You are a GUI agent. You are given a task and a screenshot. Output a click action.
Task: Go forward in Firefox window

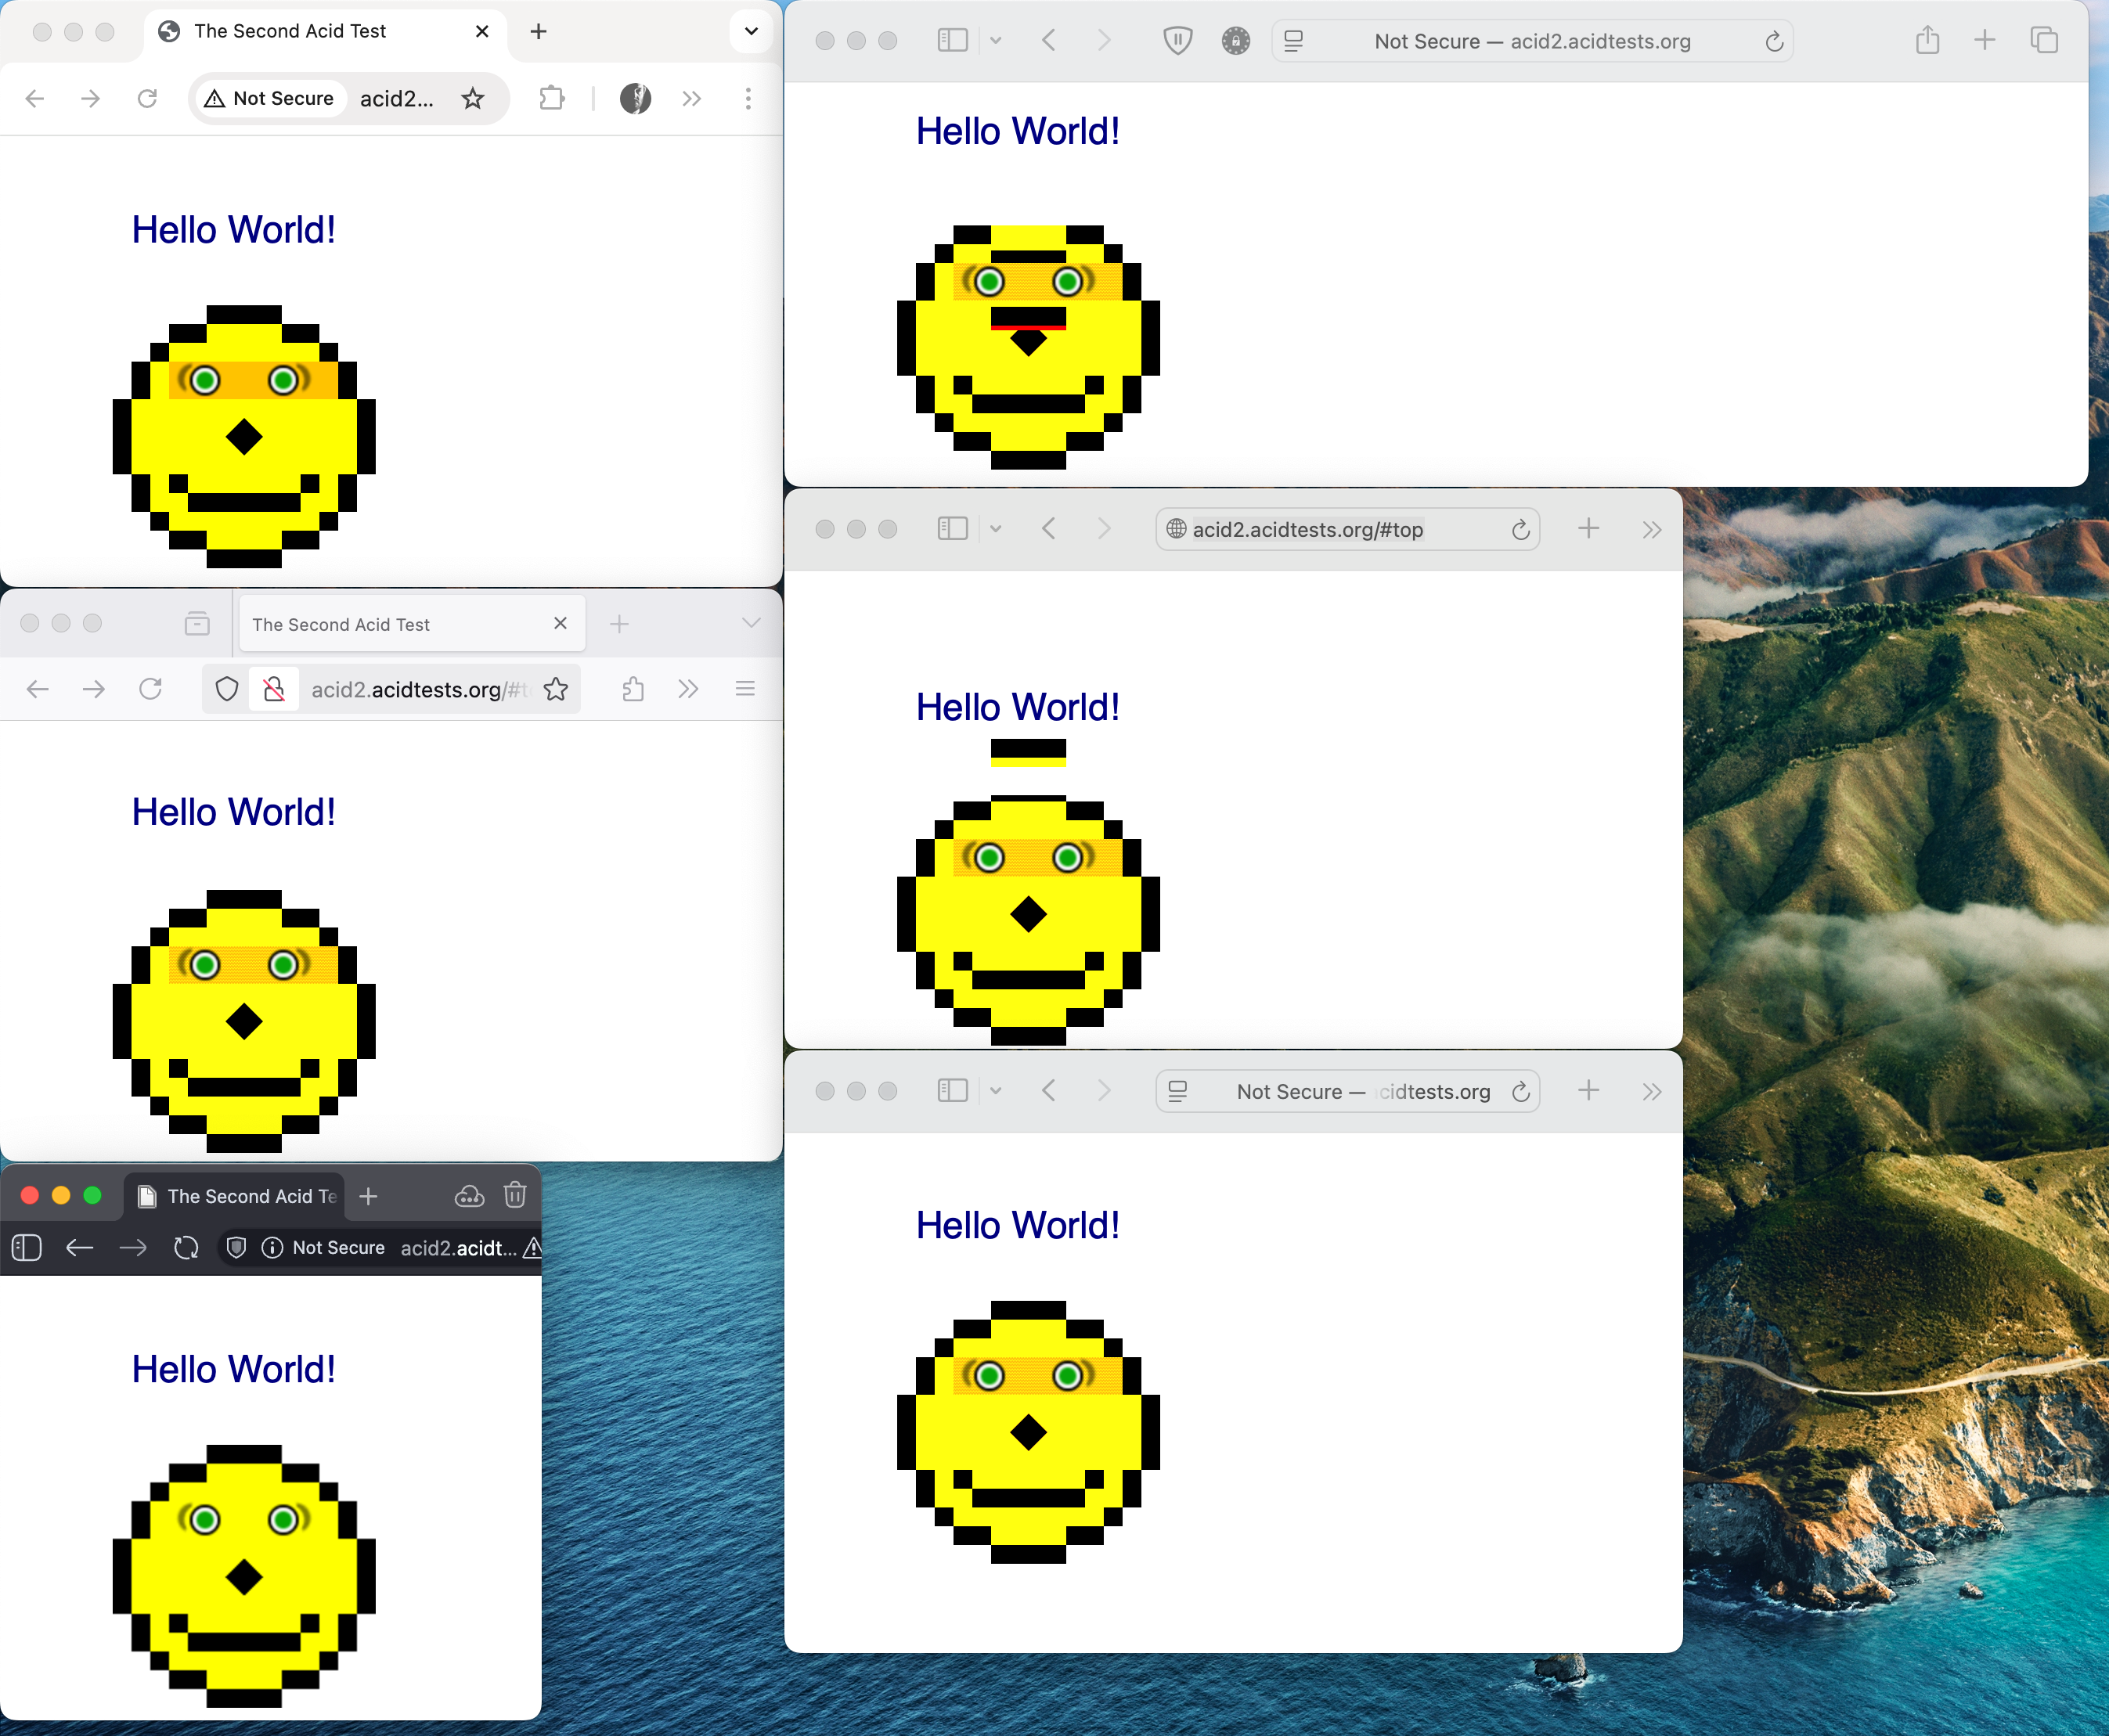tap(94, 689)
